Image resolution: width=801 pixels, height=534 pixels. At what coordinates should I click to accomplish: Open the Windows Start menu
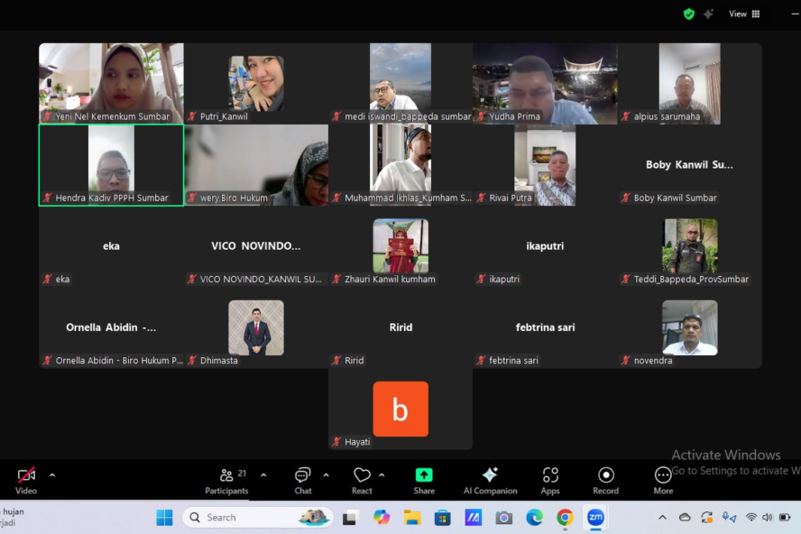[x=164, y=518]
